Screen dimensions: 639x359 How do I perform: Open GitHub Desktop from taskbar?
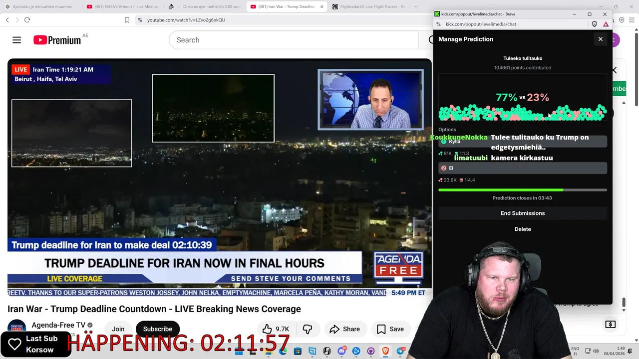tap(370, 352)
